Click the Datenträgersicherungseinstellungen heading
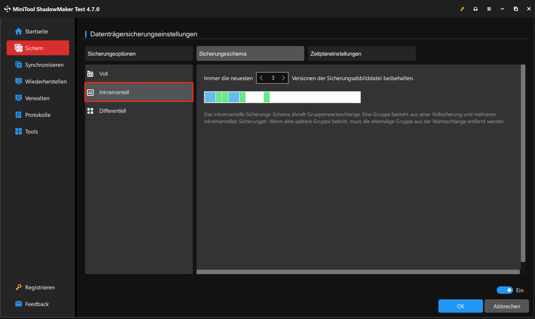The image size is (535, 319). click(144, 34)
